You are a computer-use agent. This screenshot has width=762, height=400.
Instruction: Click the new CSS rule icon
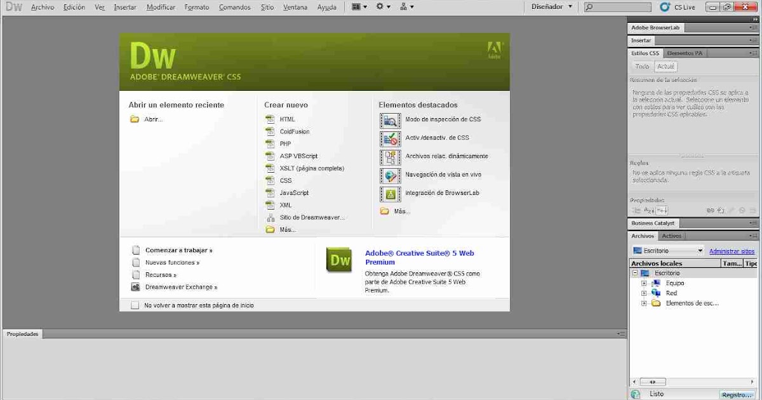coord(721,210)
